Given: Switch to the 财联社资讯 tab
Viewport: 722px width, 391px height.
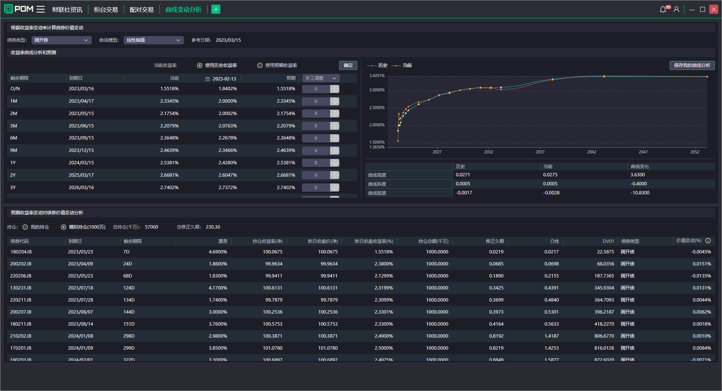Looking at the screenshot, I should [x=67, y=10].
